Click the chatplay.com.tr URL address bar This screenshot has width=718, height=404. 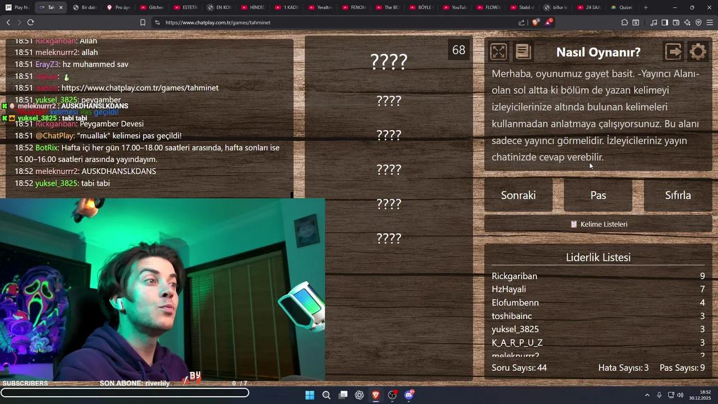click(x=337, y=22)
